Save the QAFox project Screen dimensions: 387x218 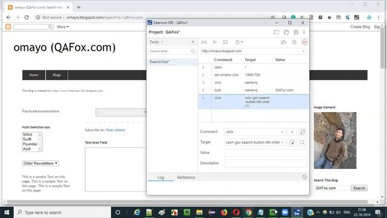pos(296,32)
